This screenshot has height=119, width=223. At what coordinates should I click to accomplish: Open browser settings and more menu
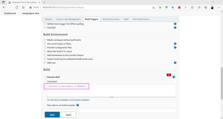219,7
